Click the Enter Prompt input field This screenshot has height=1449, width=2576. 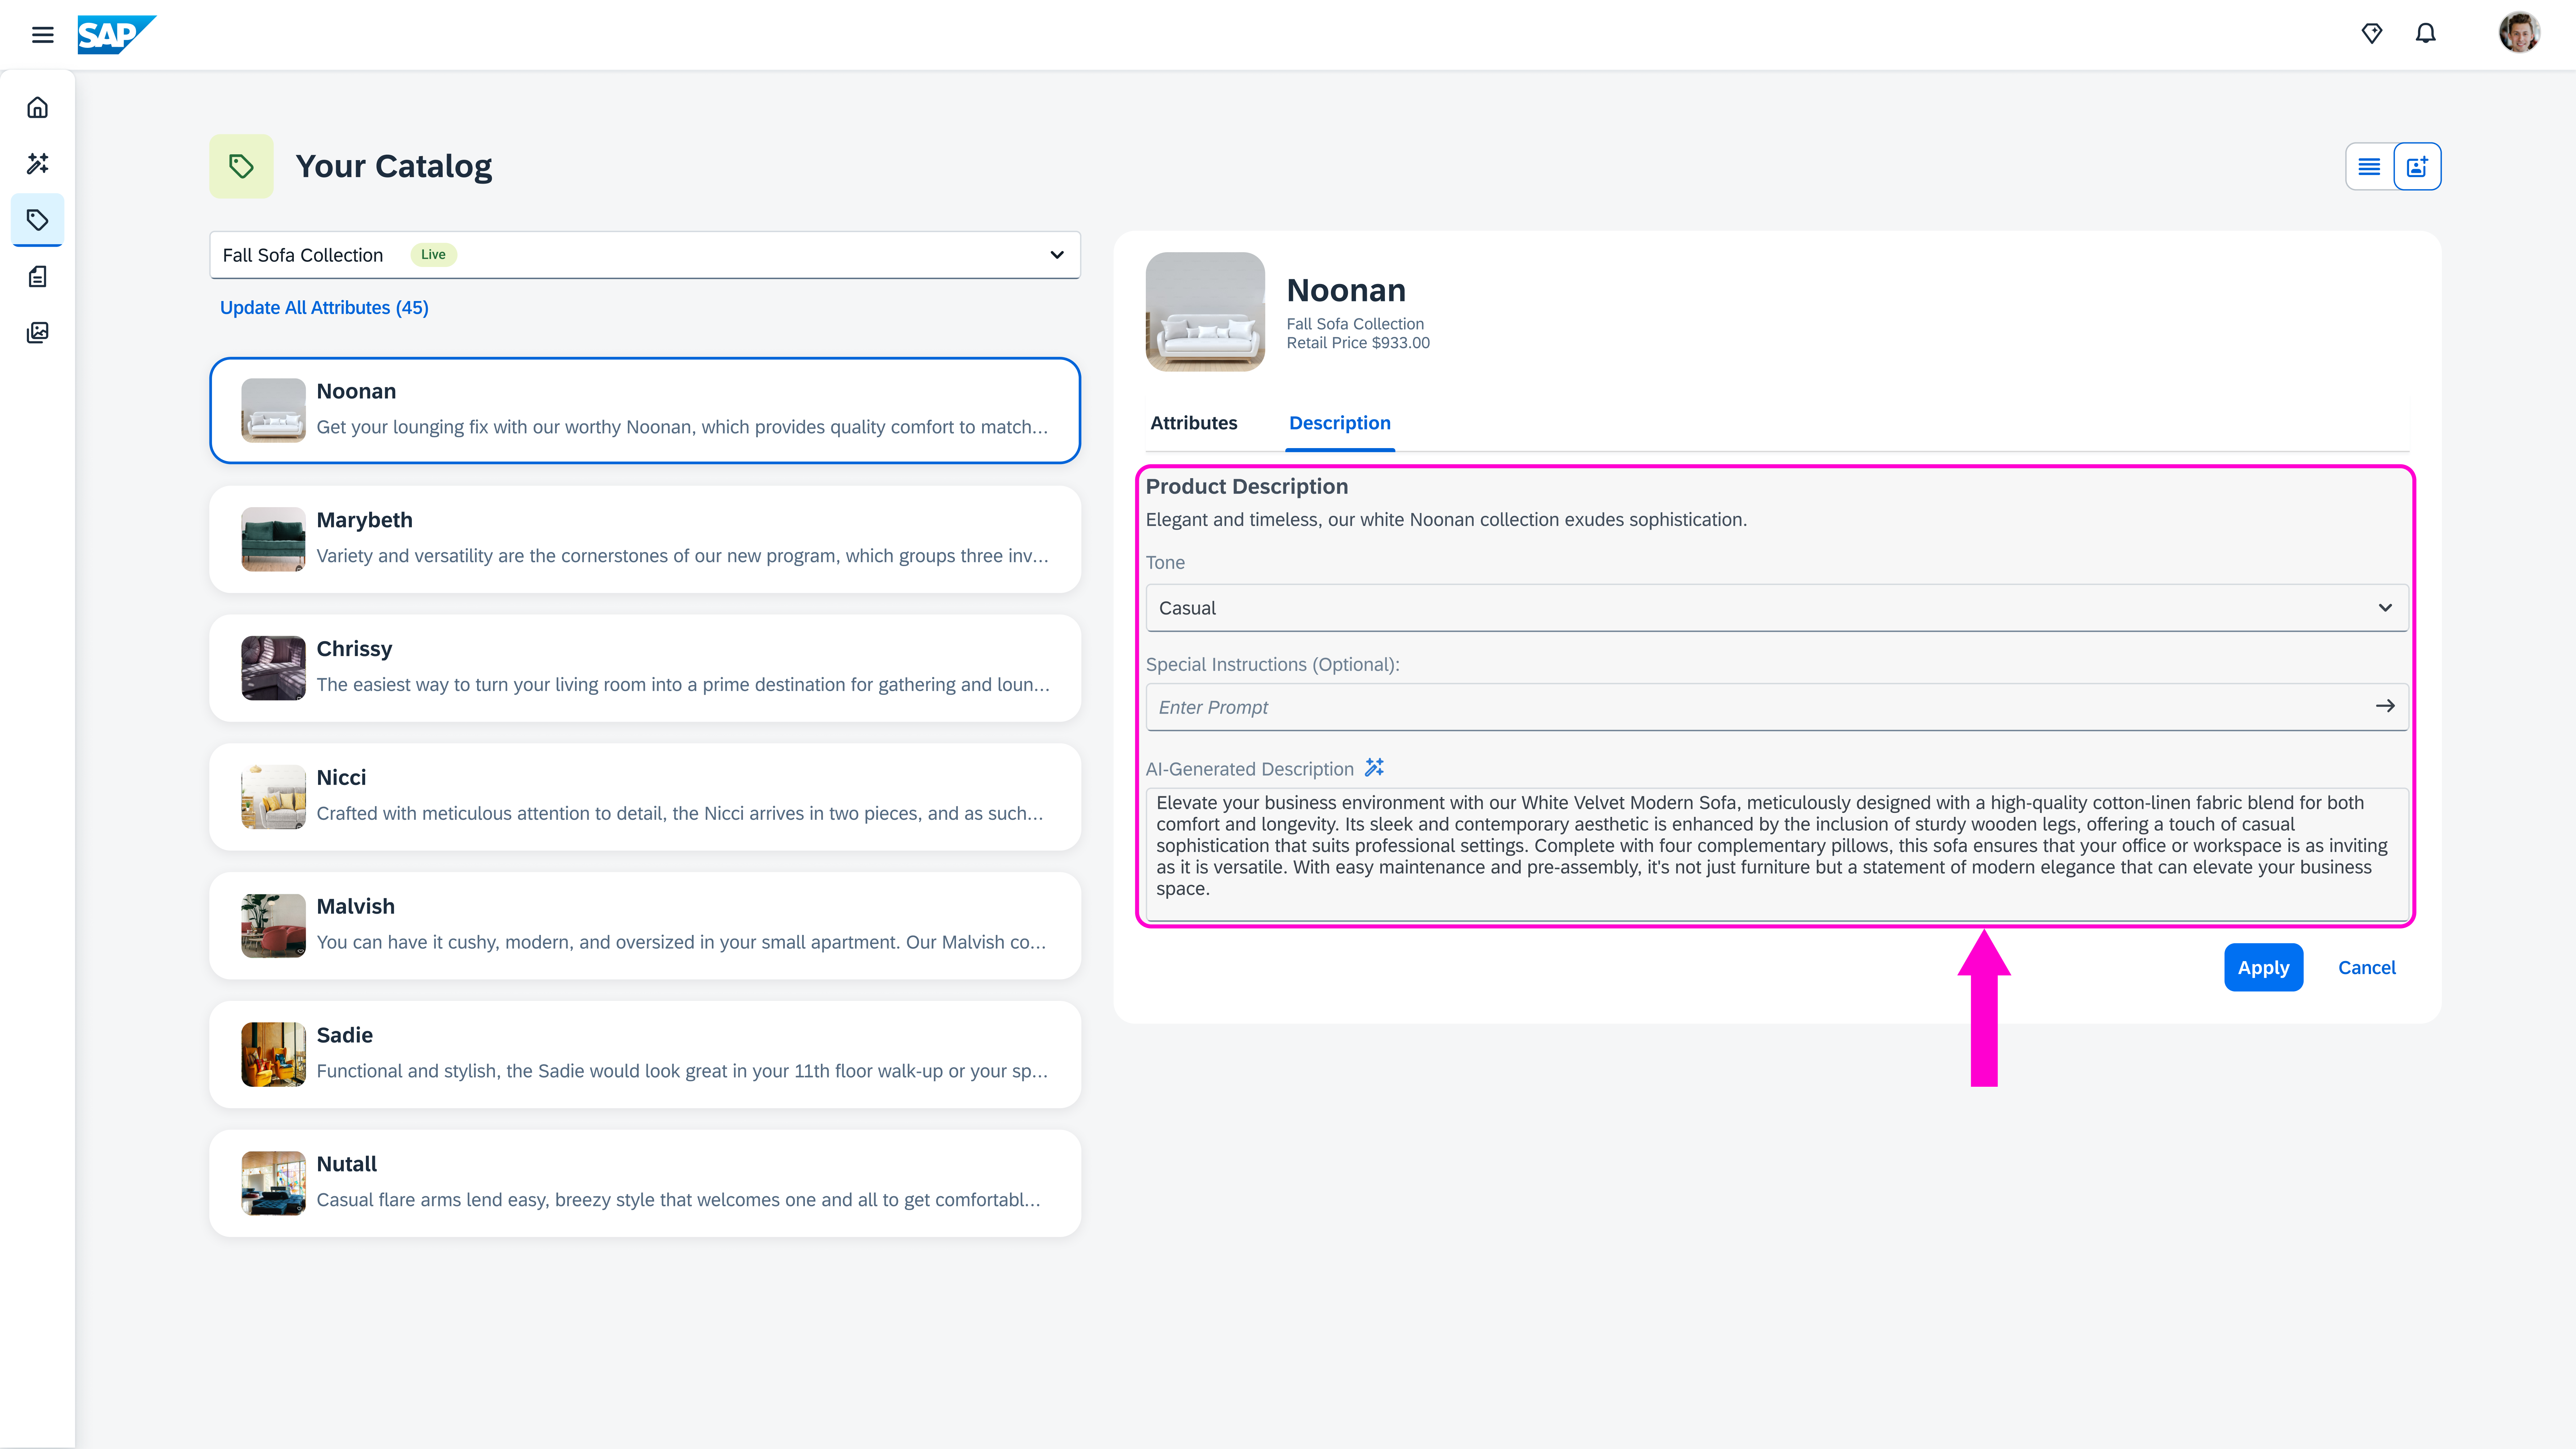pos(1760,707)
